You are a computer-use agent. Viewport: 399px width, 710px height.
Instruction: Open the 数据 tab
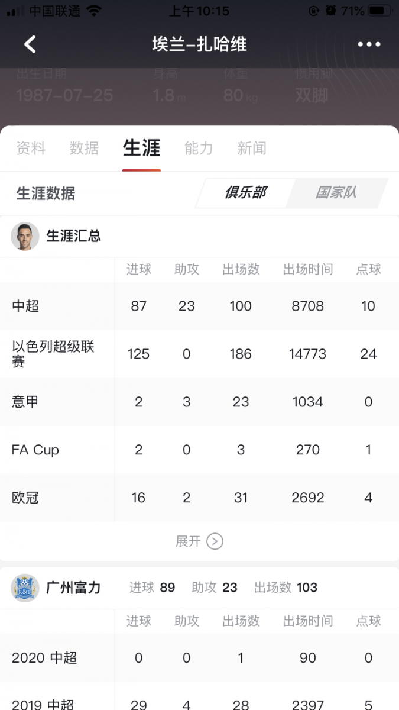coord(84,149)
